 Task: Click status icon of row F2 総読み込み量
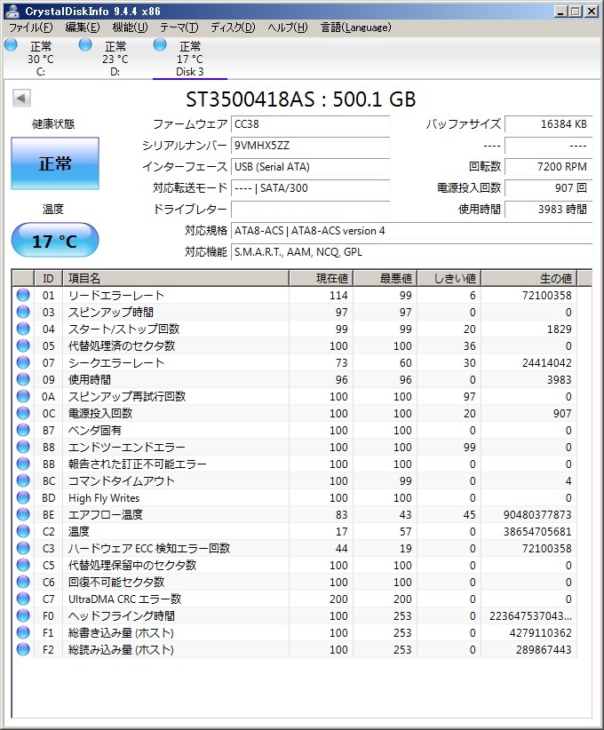[x=23, y=649]
